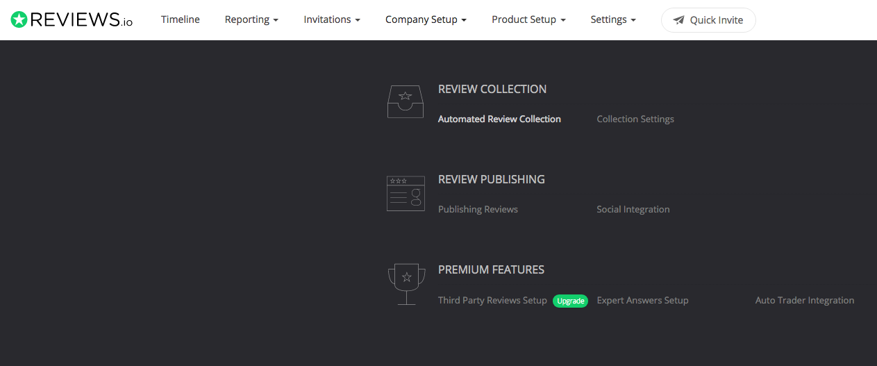Click the REVIEWS.io star logo
Image resolution: width=877 pixels, height=366 pixels.
coord(19,19)
